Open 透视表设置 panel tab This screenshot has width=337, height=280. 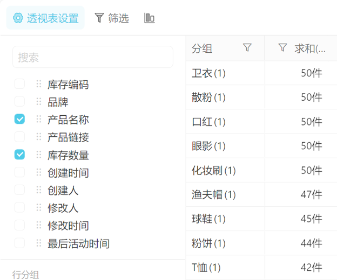click(x=46, y=18)
